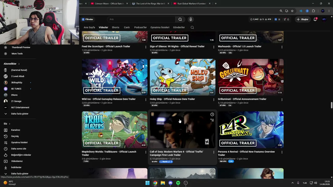
Task: Expand the Abonelikler section arrow
Action: pos(19,64)
